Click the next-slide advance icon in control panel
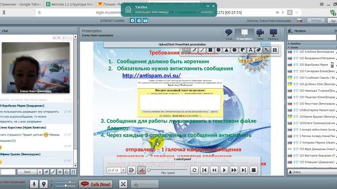The image size is (337, 189). click(x=131, y=170)
